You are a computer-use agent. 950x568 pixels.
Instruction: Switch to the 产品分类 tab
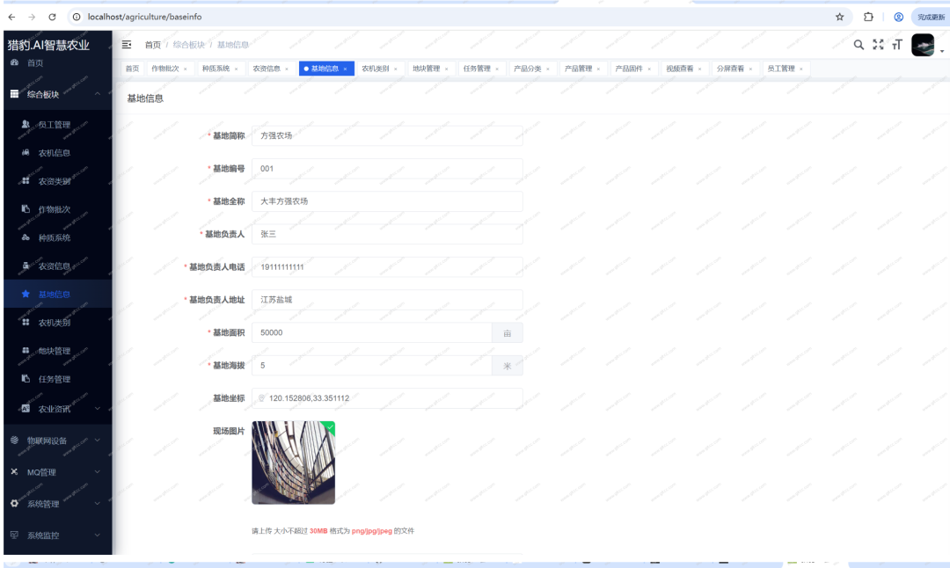(x=528, y=69)
